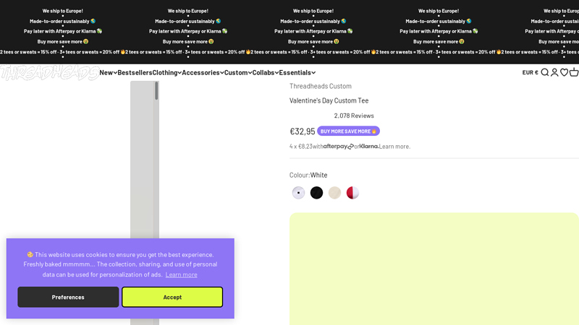Open cookie Preferences

68,297
